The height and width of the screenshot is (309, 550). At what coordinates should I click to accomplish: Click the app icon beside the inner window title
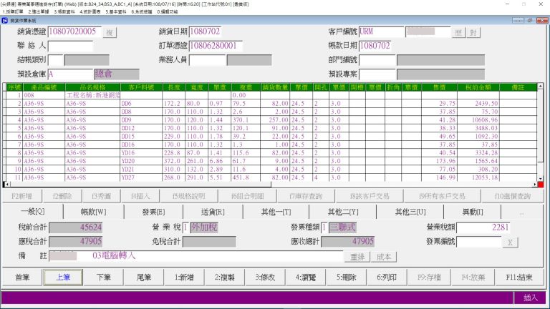click(4, 21)
